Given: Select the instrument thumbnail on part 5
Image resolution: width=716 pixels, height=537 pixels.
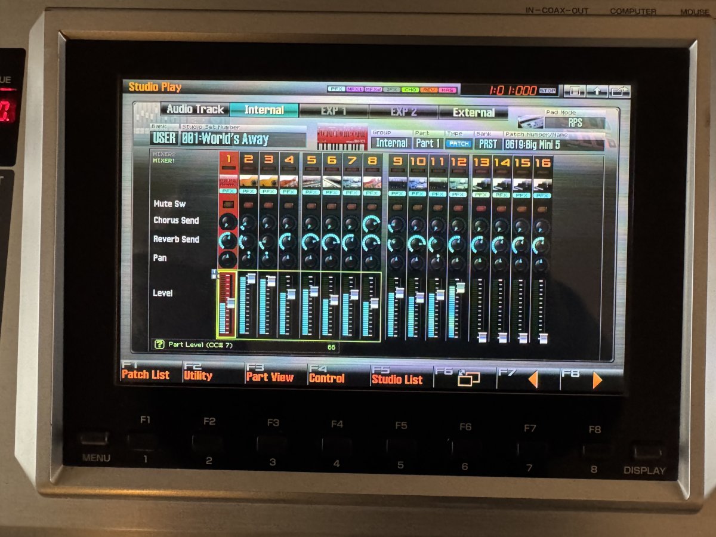Looking at the screenshot, I should tap(311, 181).
